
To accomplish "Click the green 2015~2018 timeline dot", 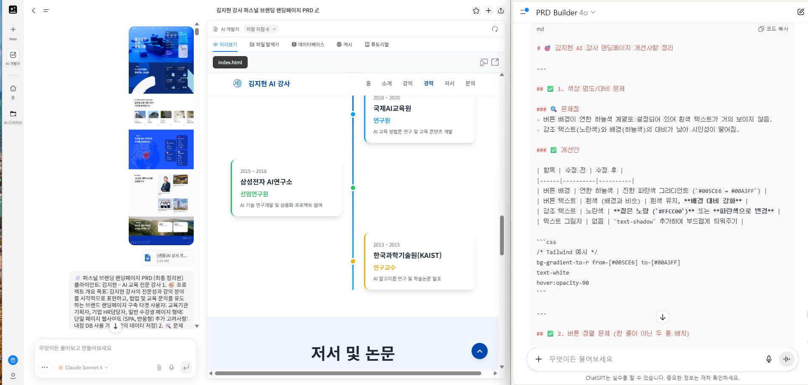I will (x=353, y=188).
